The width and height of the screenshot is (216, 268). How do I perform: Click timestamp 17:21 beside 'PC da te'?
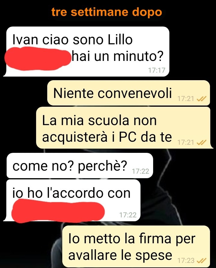186,142
